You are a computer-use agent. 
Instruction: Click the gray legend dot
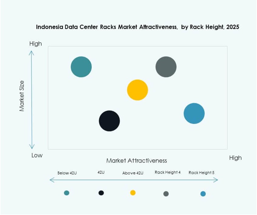166,193
